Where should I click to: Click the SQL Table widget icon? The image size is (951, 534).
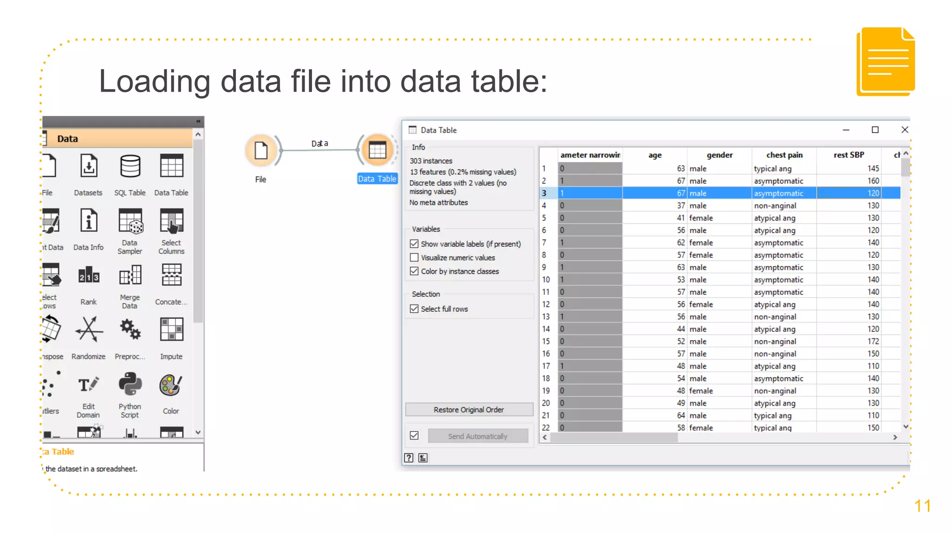[130, 167]
